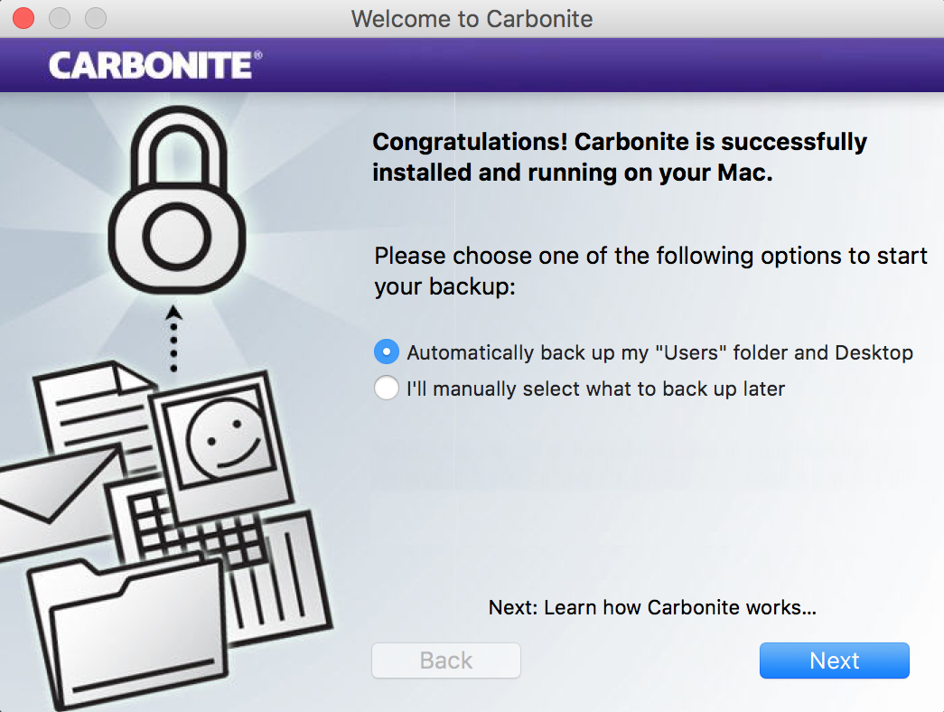
Task: Choose "I'll manually select what to back up later"
Action: (x=387, y=389)
